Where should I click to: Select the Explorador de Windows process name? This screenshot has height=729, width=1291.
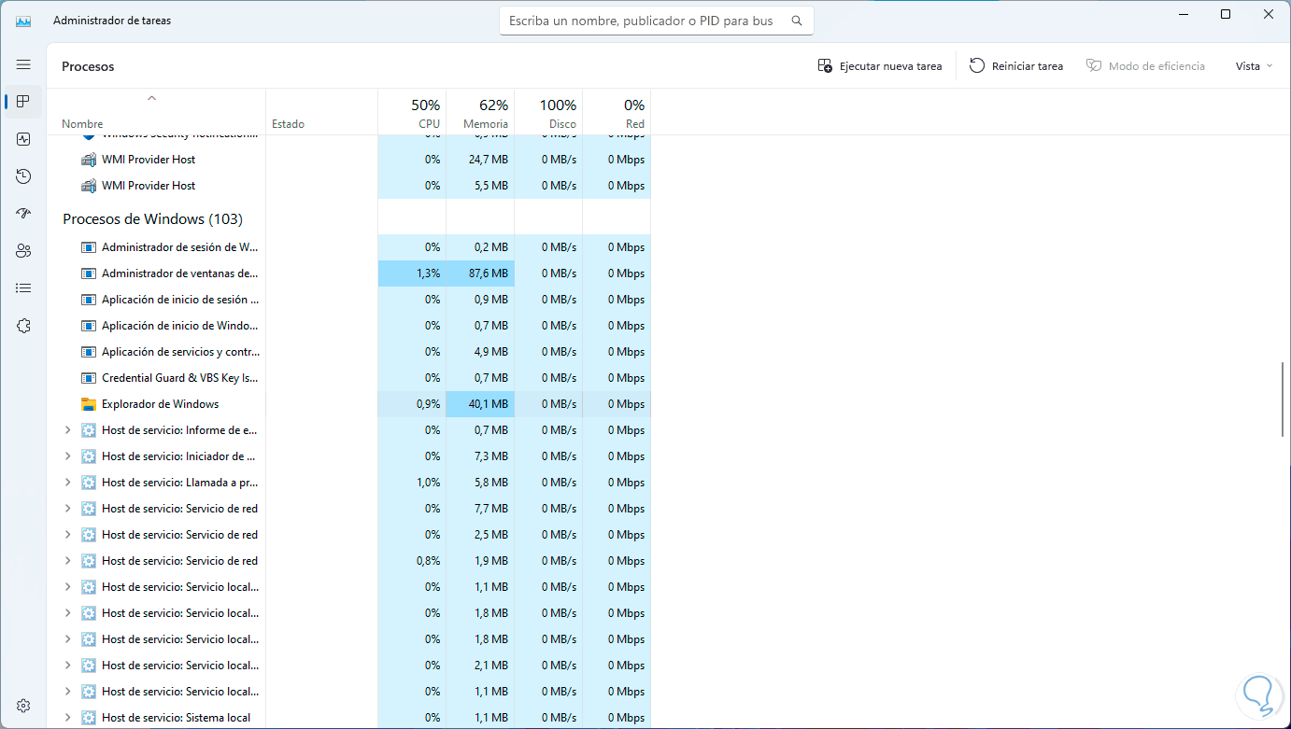tap(160, 404)
